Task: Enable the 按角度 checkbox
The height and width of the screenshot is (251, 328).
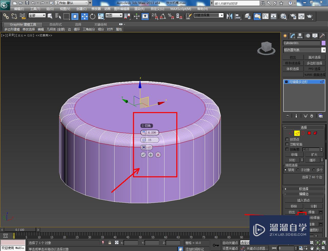Action: [x=287, y=149]
